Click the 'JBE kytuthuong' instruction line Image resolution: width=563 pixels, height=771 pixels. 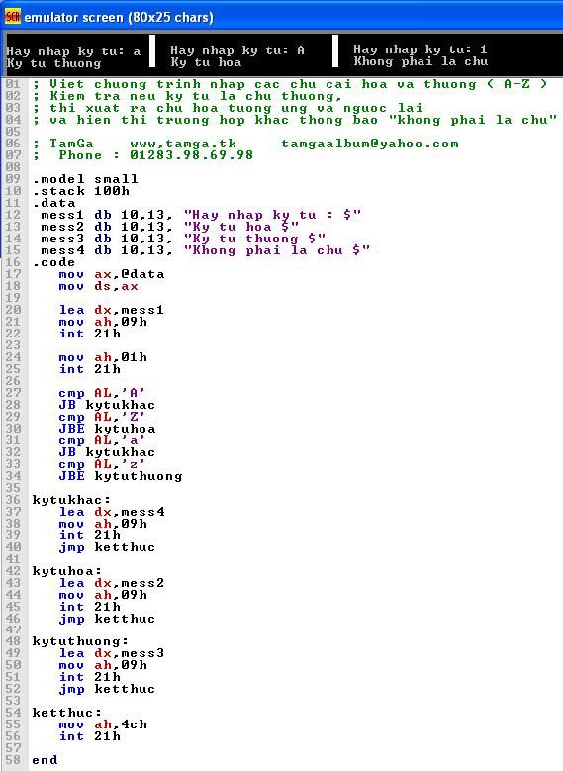click(x=121, y=476)
